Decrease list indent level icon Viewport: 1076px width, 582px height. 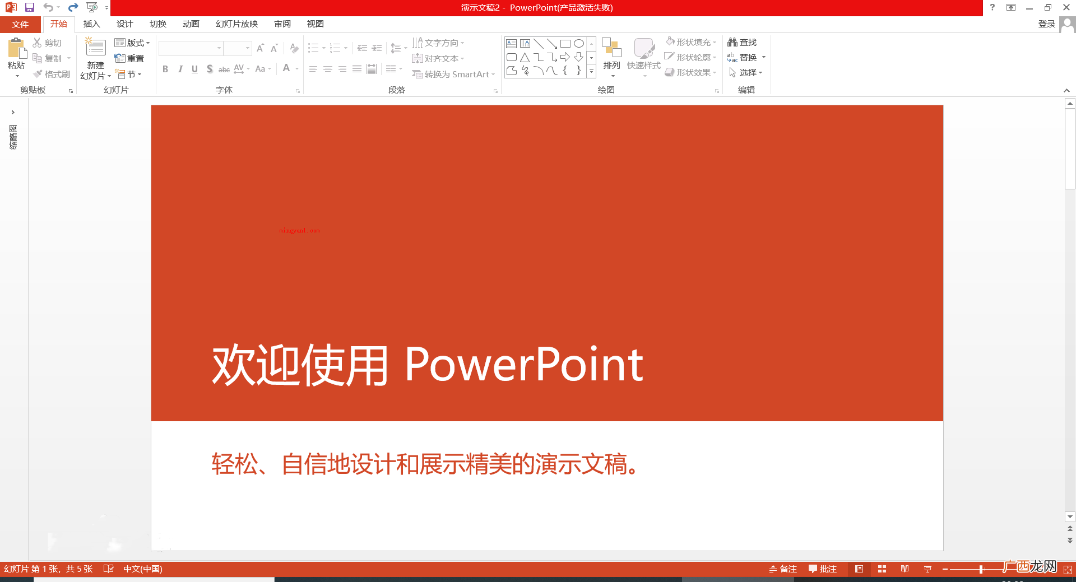(362, 48)
